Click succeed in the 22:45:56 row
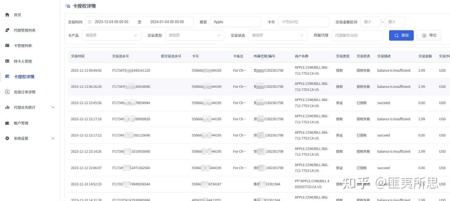The height and width of the screenshot is (201, 450). pos(384,103)
